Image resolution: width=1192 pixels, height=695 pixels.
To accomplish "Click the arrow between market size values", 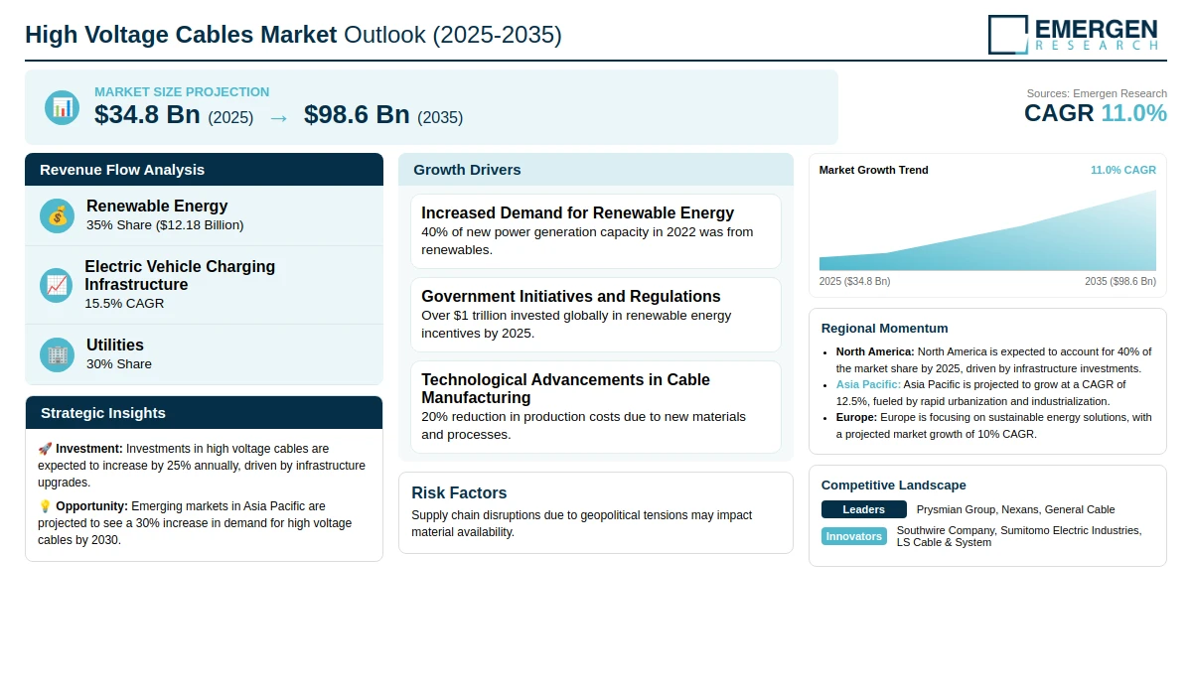I will point(279,117).
